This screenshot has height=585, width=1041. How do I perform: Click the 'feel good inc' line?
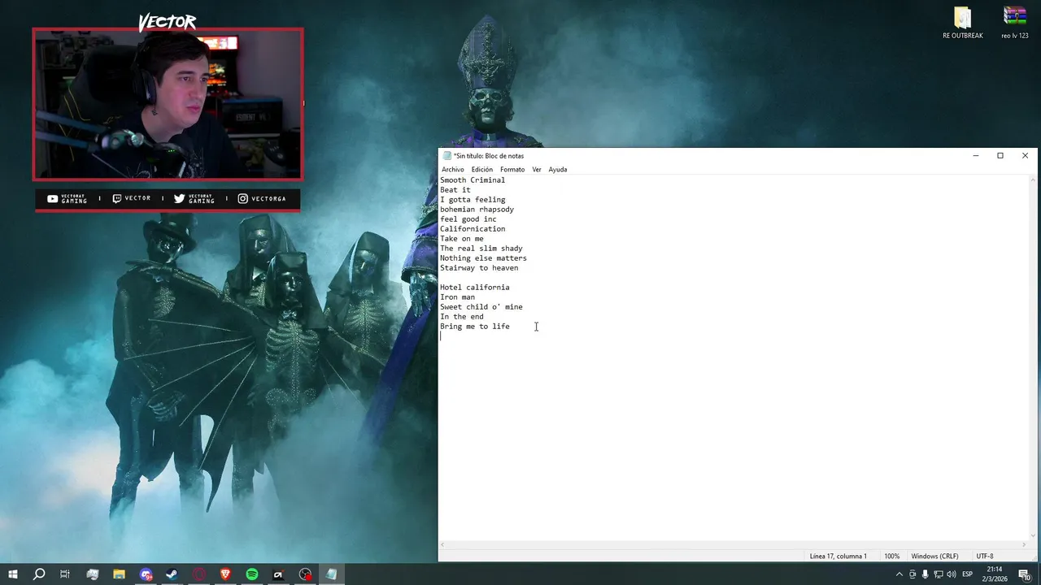[x=468, y=219]
